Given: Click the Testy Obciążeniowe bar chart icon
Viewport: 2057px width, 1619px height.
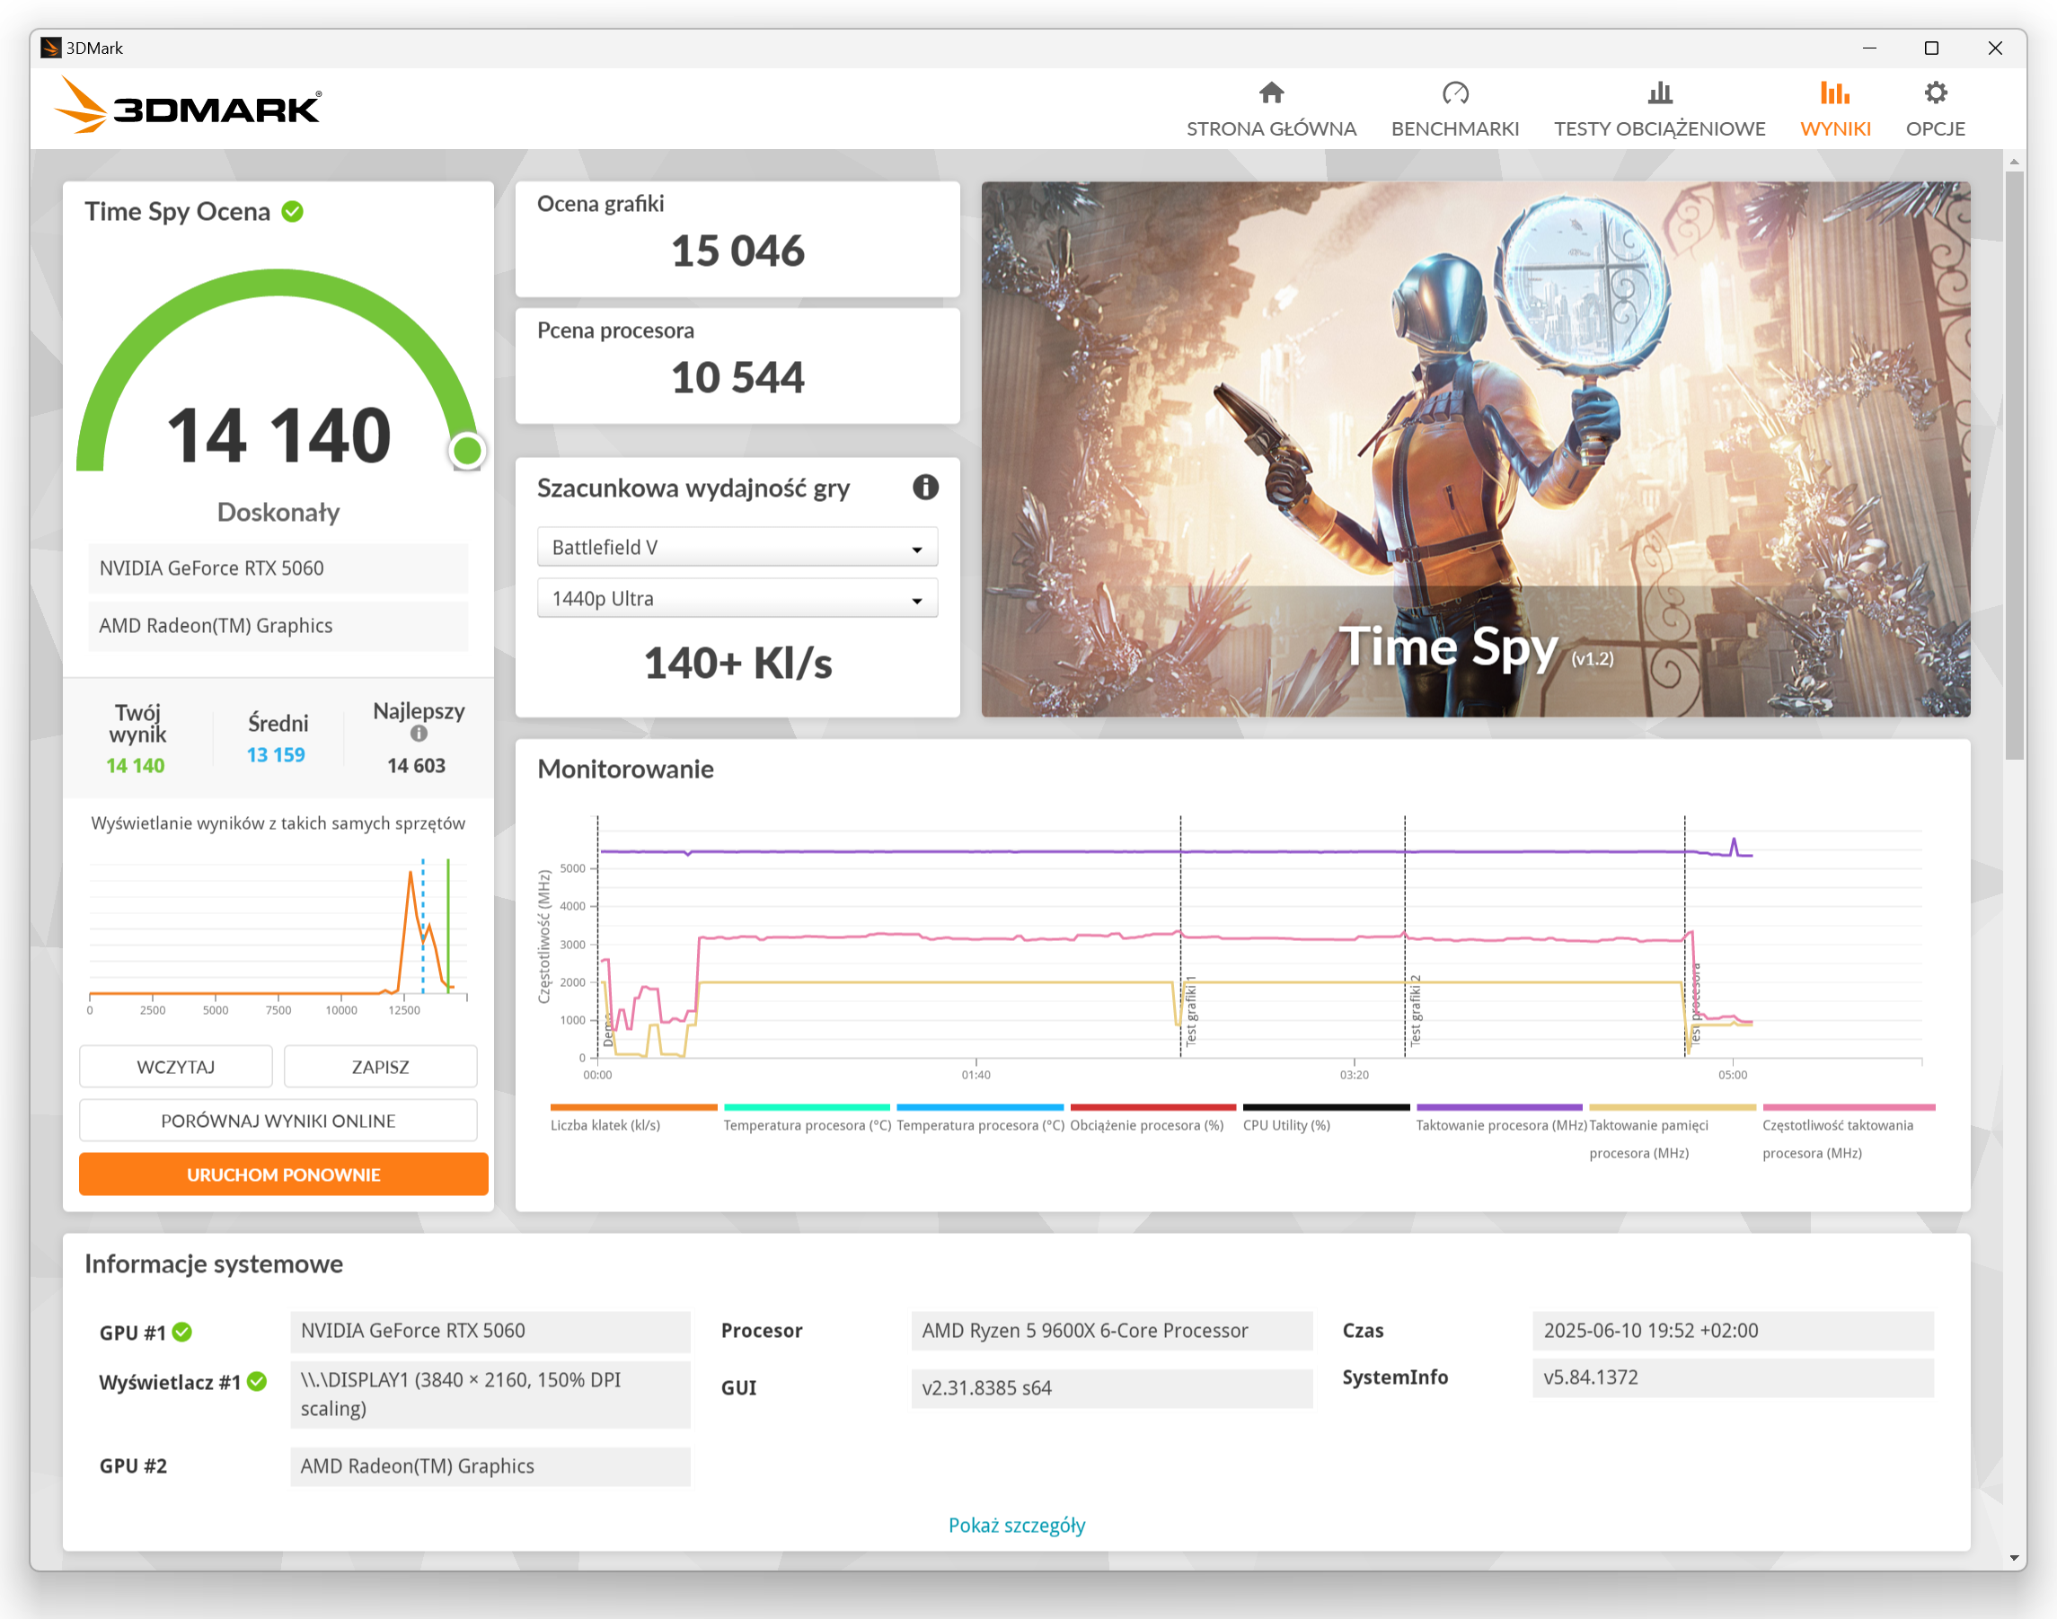Looking at the screenshot, I should click(x=1660, y=92).
